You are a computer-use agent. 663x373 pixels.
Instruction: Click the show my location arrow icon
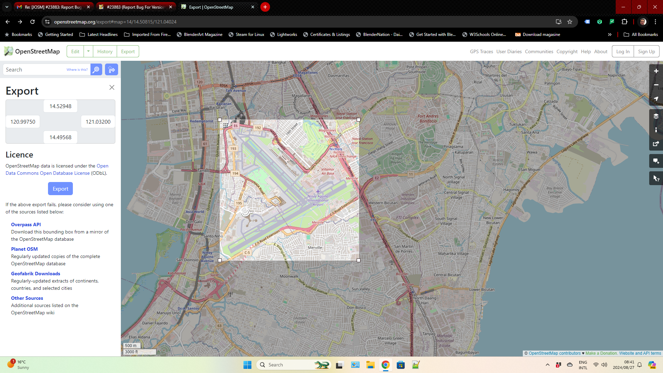pyautogui.click(x=656, y=99)
